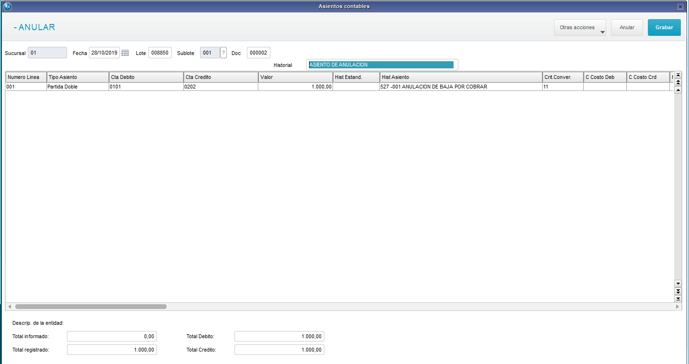Click the horizontal scrollbar right arrow

point(678,307)
